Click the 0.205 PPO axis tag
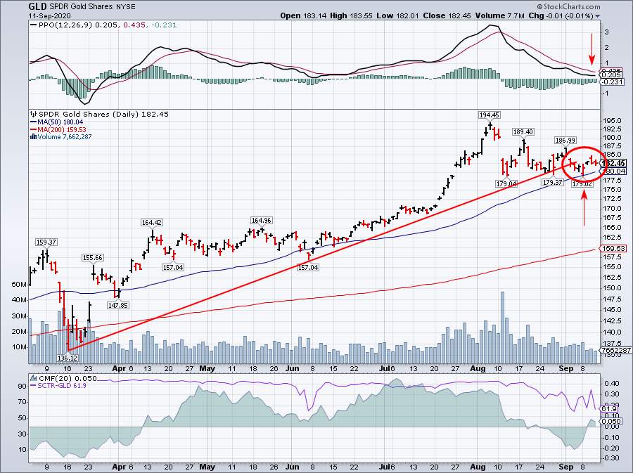 point(611,75)
